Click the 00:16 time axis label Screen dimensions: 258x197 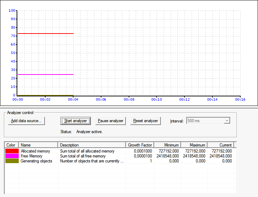pos(240,100)
